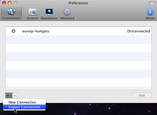The height and width of the screenshot is (115, 157).
Task: Click the Edit button
Action: pos(142,95)
